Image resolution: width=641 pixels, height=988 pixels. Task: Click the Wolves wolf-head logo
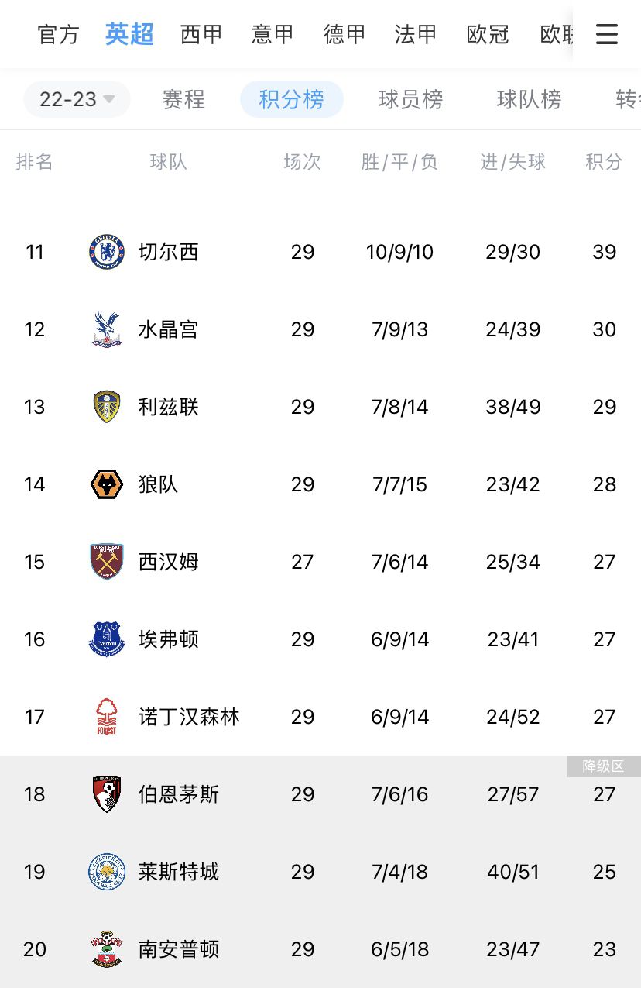pyautogui.click(x=106, y=484)
